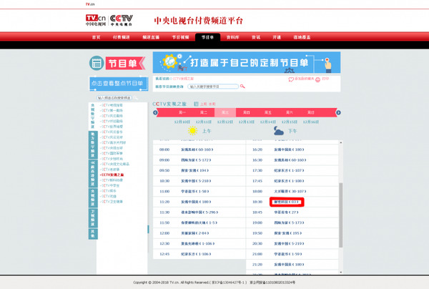This screenshot has height=289, width=429.
Task: Open the CCTV发现之旅 breadcrumb link after 我看过的
Action: pos(183,79)
